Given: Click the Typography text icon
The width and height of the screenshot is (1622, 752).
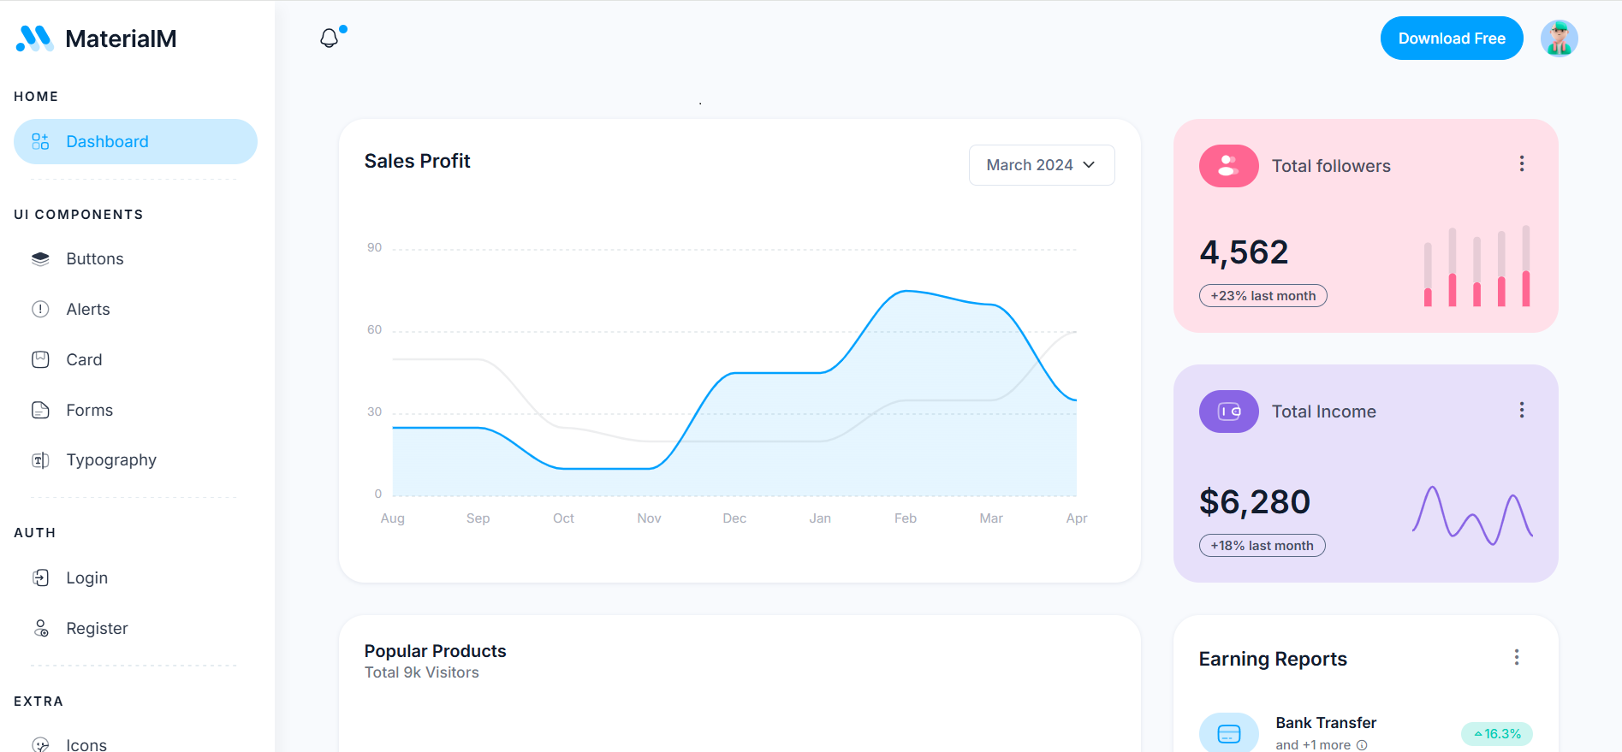Looking at the screenshot, I should tap(40, 460).
